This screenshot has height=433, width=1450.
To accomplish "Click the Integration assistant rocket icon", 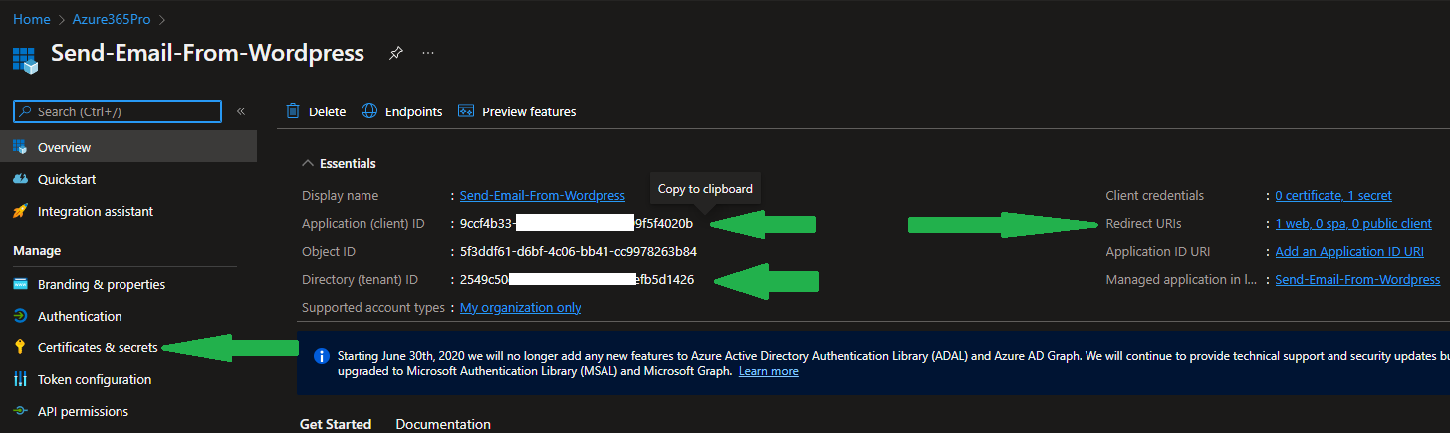I will 20,211.
